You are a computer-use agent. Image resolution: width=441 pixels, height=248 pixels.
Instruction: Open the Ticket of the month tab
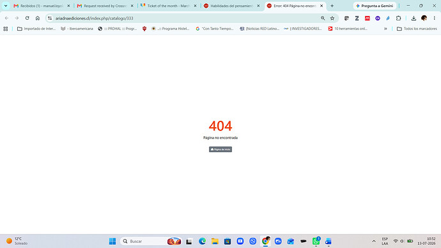(x=168, y=6)
